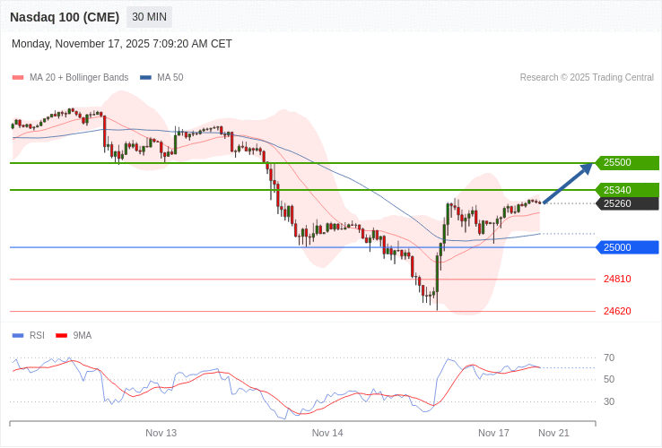Image resolution: width=662 pixels, height=448 pixels.
Task: Toggle the 9MA legend entry
Action: point(83,335)
